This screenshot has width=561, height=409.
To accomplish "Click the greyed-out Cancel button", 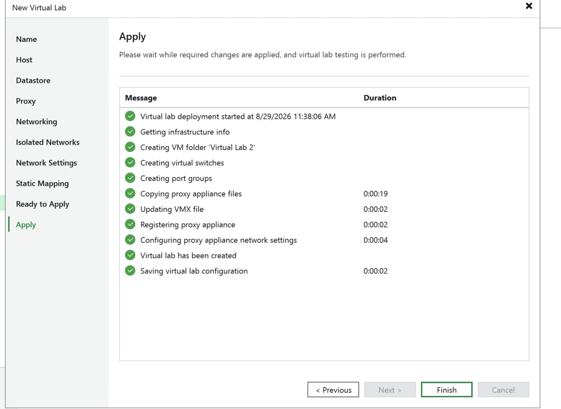I will (x=503, y=390).
